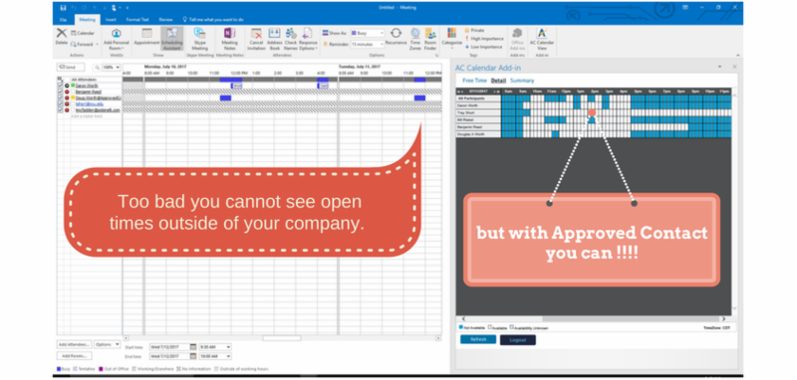This screenshot has height=380, width=797.
Task: Open the Address Book
Action: point(275,39)
